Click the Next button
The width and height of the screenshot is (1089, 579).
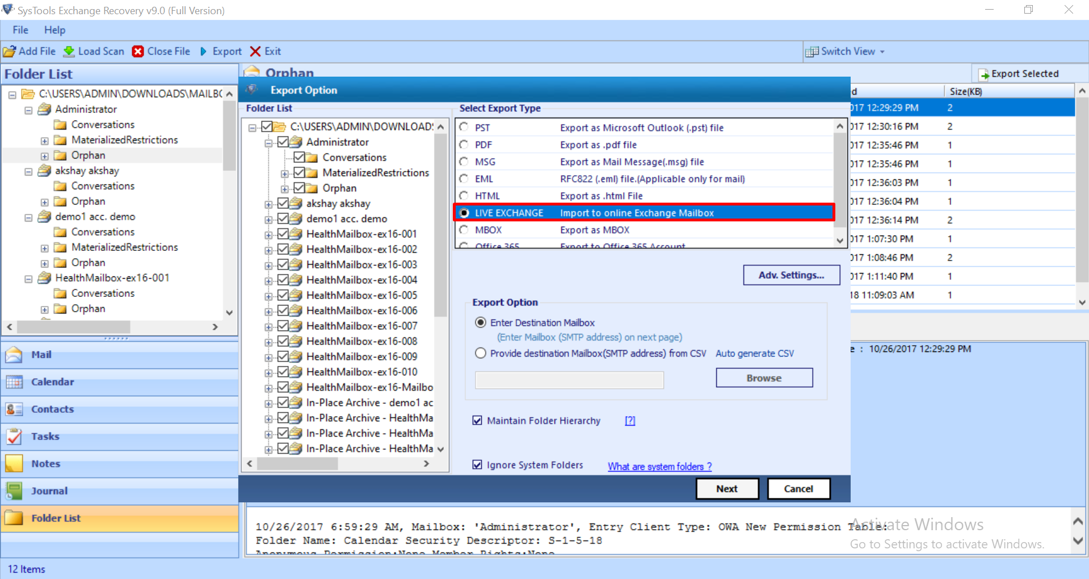coord(727,489)
